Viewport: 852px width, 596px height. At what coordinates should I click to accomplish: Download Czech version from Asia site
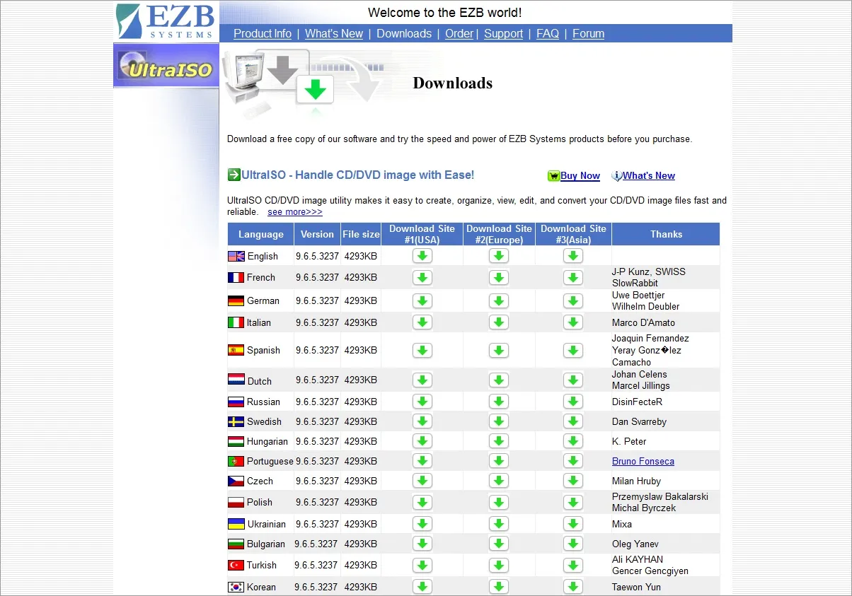(x=573, y=481)
